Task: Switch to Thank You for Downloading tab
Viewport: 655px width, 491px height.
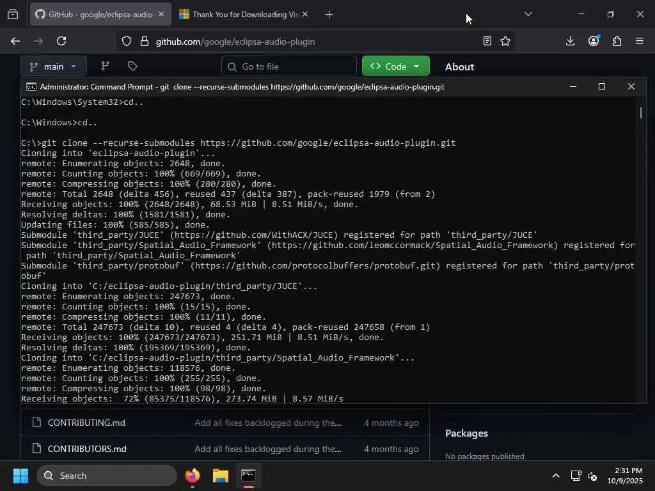Action: pos(244,14)
